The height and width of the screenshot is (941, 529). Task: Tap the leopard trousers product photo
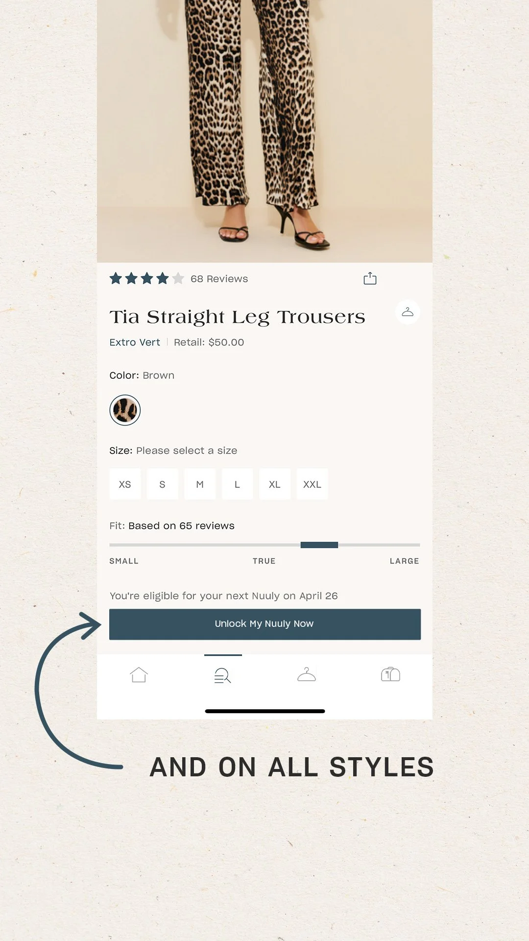[264, 131]
